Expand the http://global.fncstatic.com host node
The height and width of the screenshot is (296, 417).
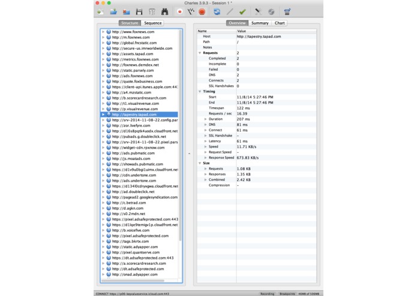(x=103, y=43)
